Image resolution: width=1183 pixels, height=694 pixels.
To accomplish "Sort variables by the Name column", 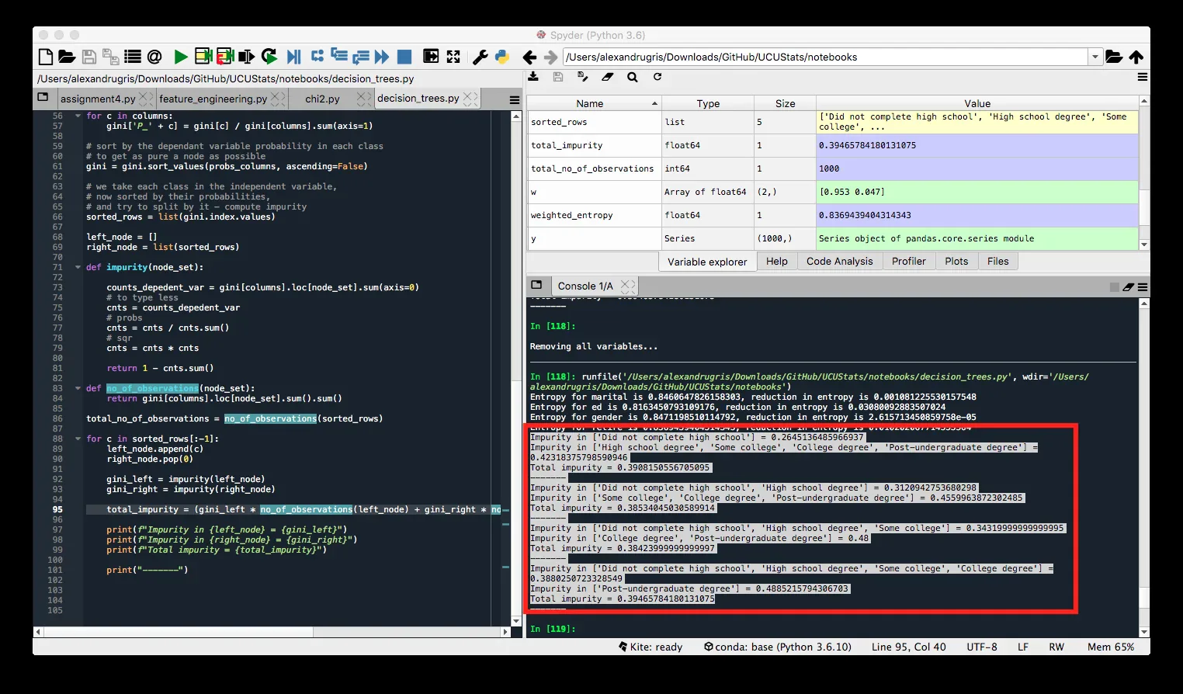I will (594, 103).
